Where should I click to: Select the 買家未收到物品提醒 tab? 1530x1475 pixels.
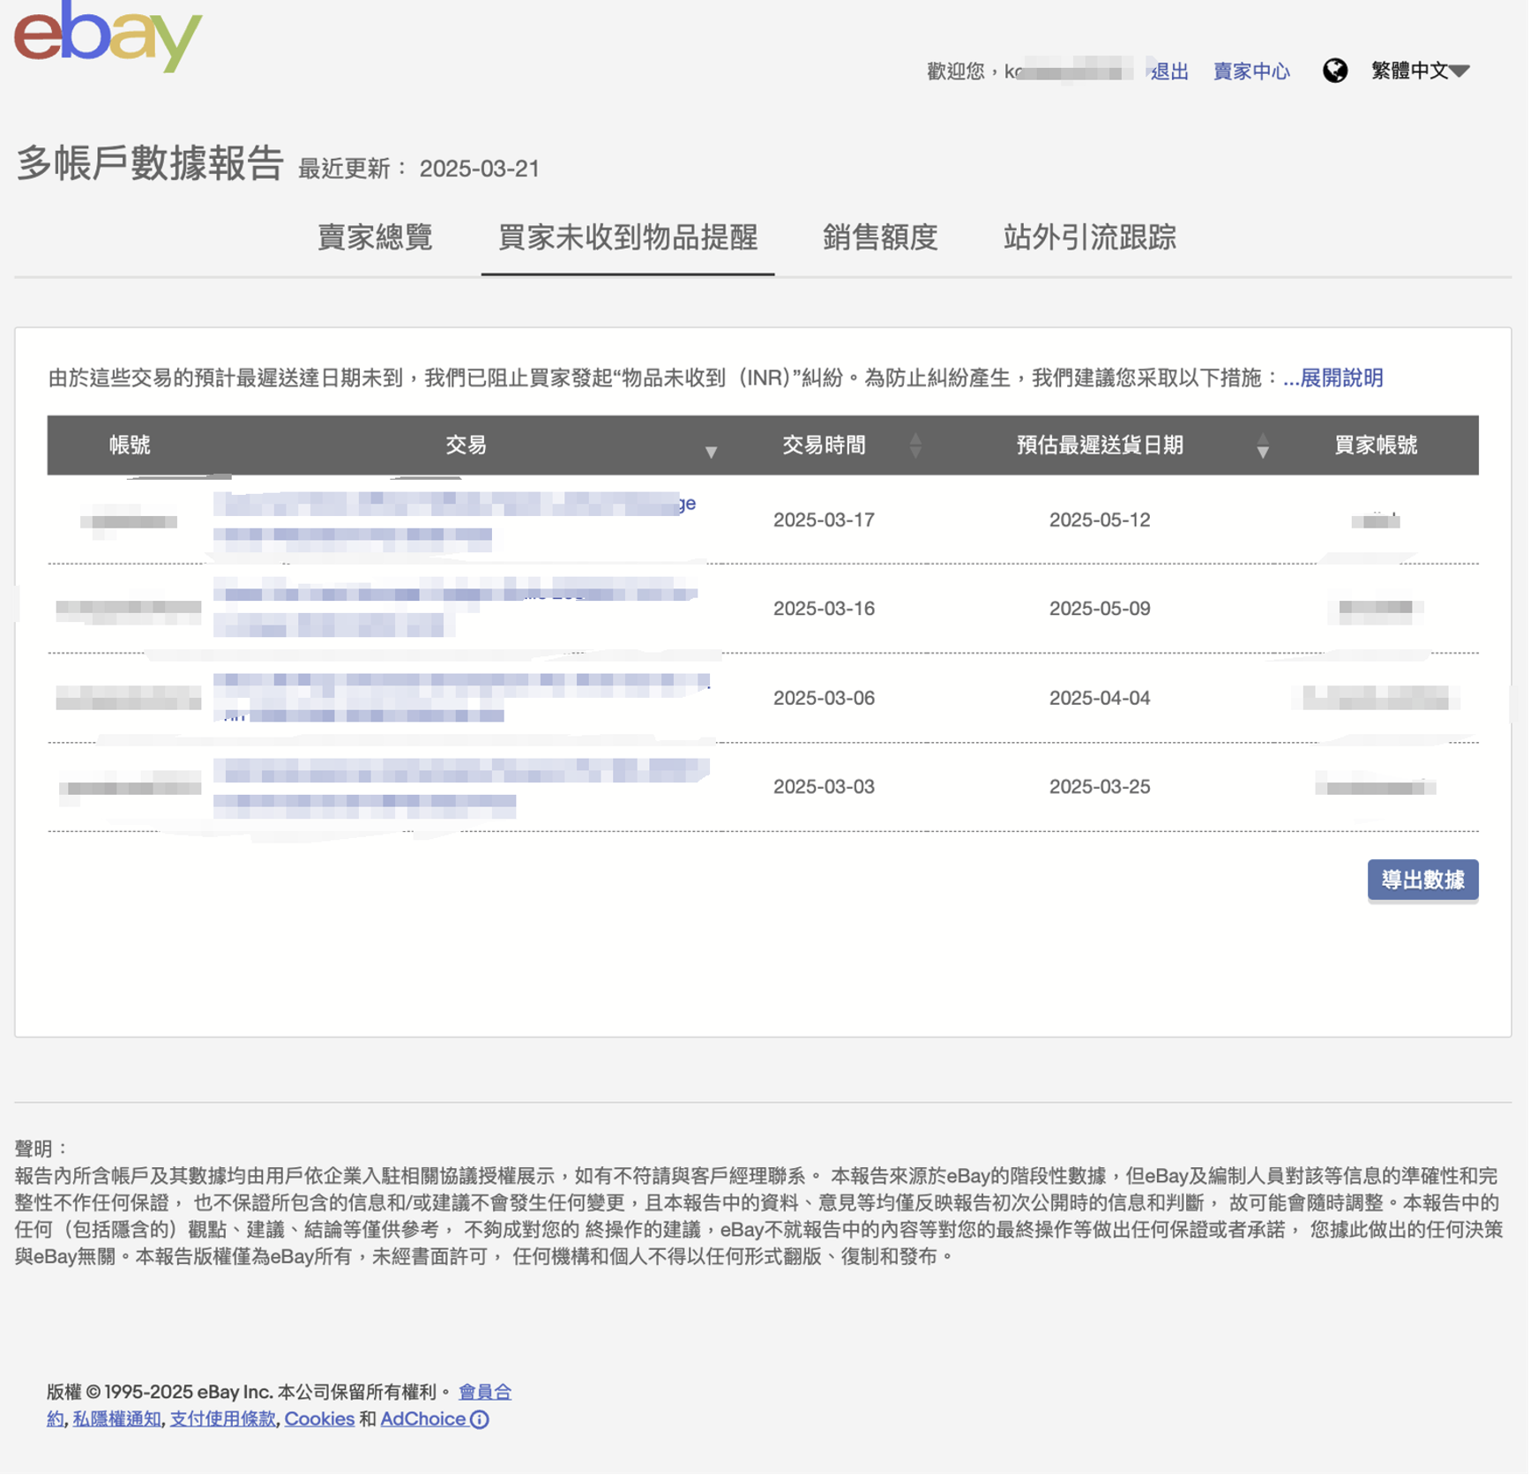point(627,237)
